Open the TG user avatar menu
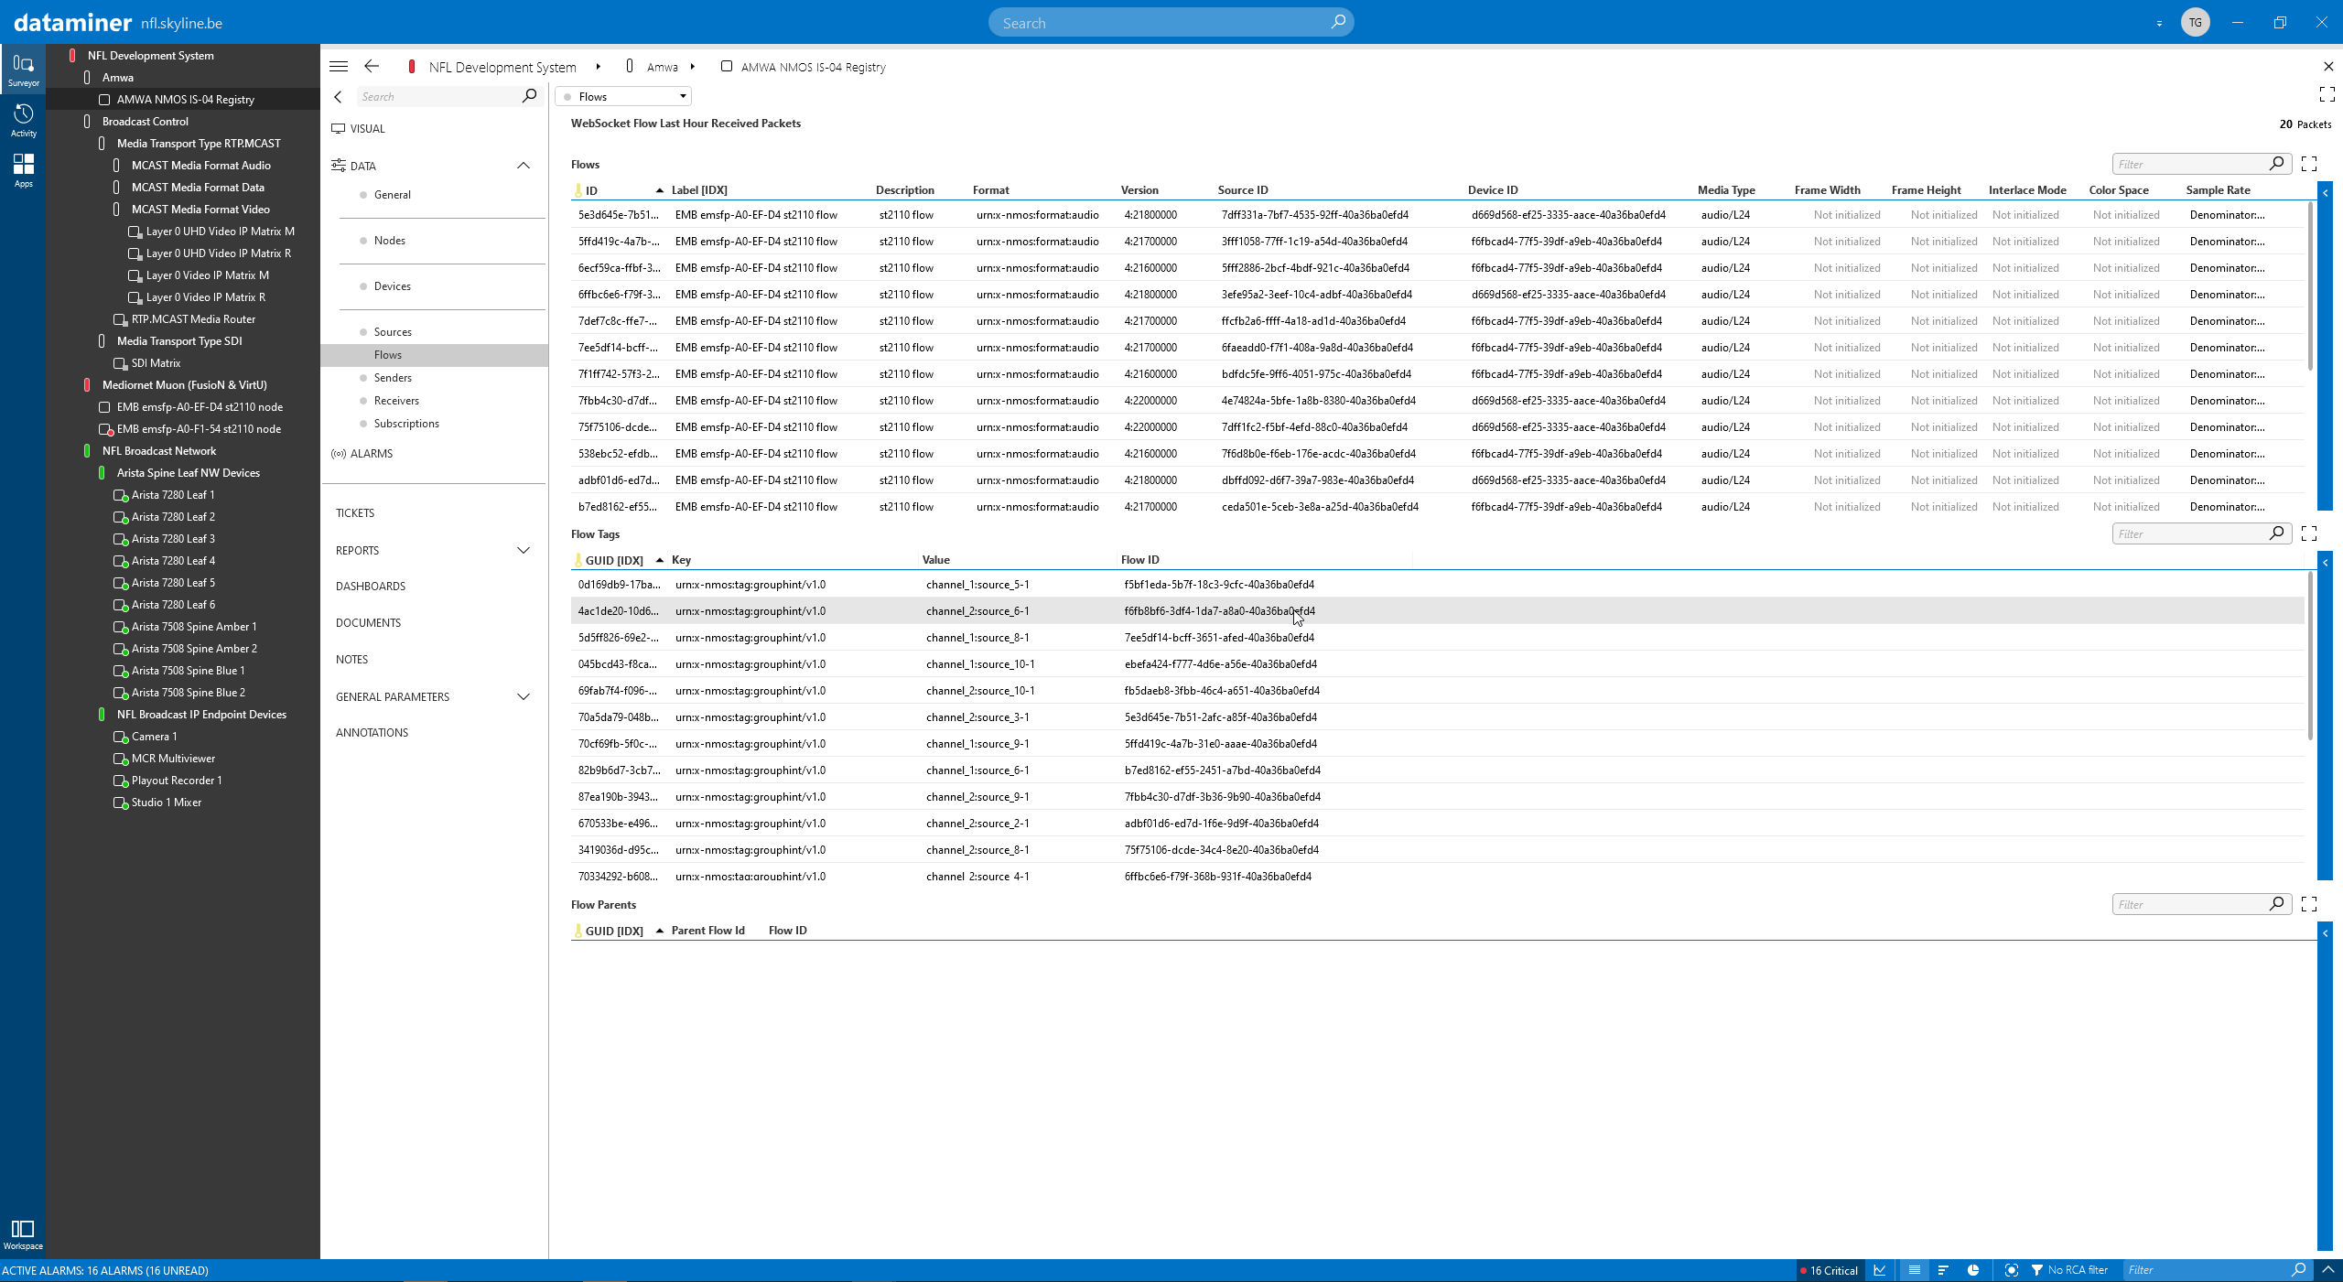 (2196, 22)
